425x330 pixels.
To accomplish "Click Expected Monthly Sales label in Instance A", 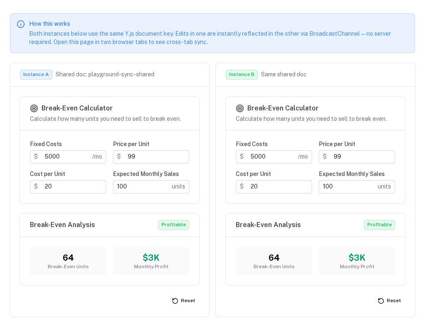I will tap(146, 174).
